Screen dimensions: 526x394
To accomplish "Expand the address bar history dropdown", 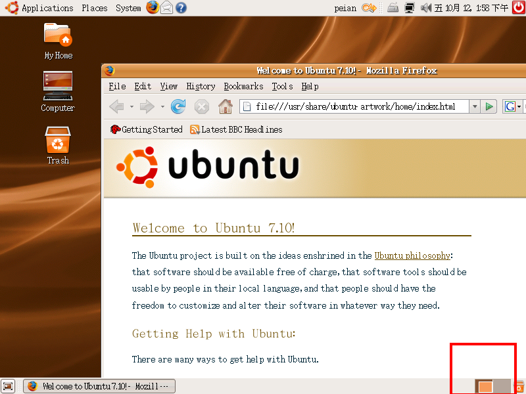I will click(x=474, y=107).
